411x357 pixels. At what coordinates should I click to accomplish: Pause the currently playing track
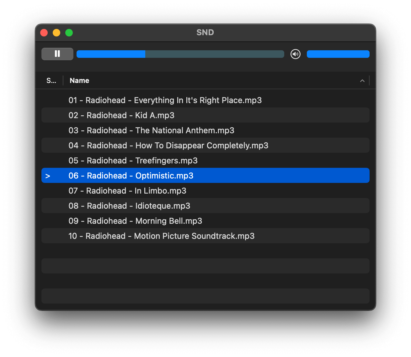(57, 54)
